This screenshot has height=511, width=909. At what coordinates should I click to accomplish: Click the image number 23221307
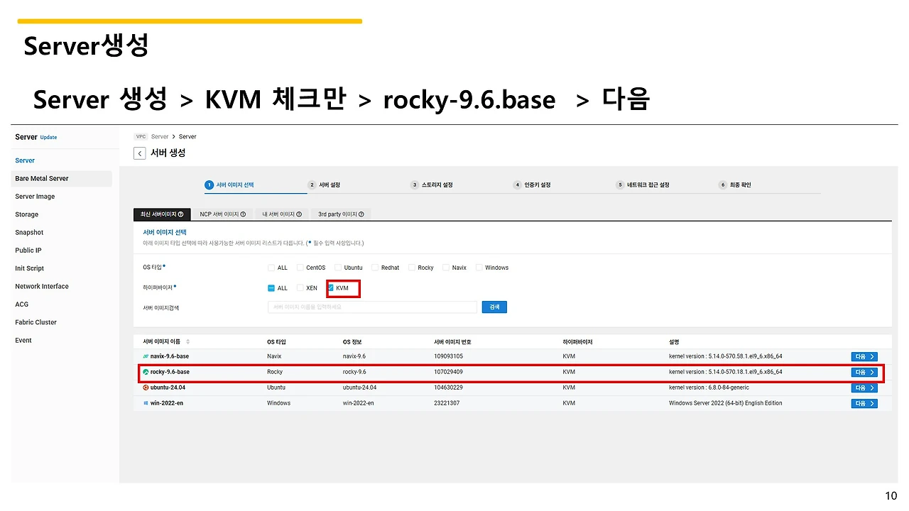tap(447, 403)
